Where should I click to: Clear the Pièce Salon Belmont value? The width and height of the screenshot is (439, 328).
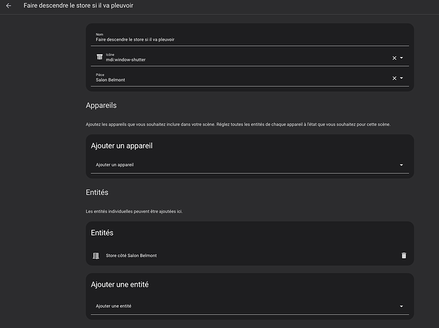pos(394,78)
